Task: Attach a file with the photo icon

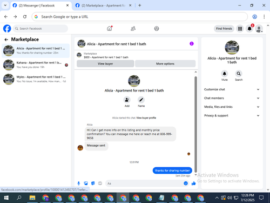Action: tap(86, 184)
